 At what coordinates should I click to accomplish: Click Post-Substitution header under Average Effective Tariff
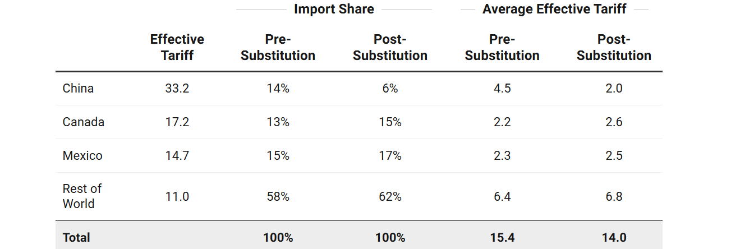(x=614, y=47)
